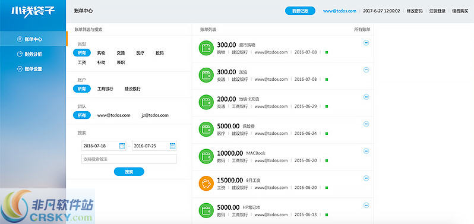Viewport: 474px width, 224px height.
Task: Open 所有账单 list filter
Action: click(362, 30)
